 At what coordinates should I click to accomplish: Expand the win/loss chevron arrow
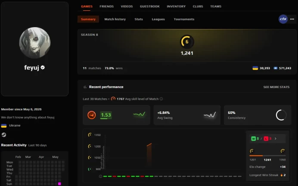pos(276,139)
